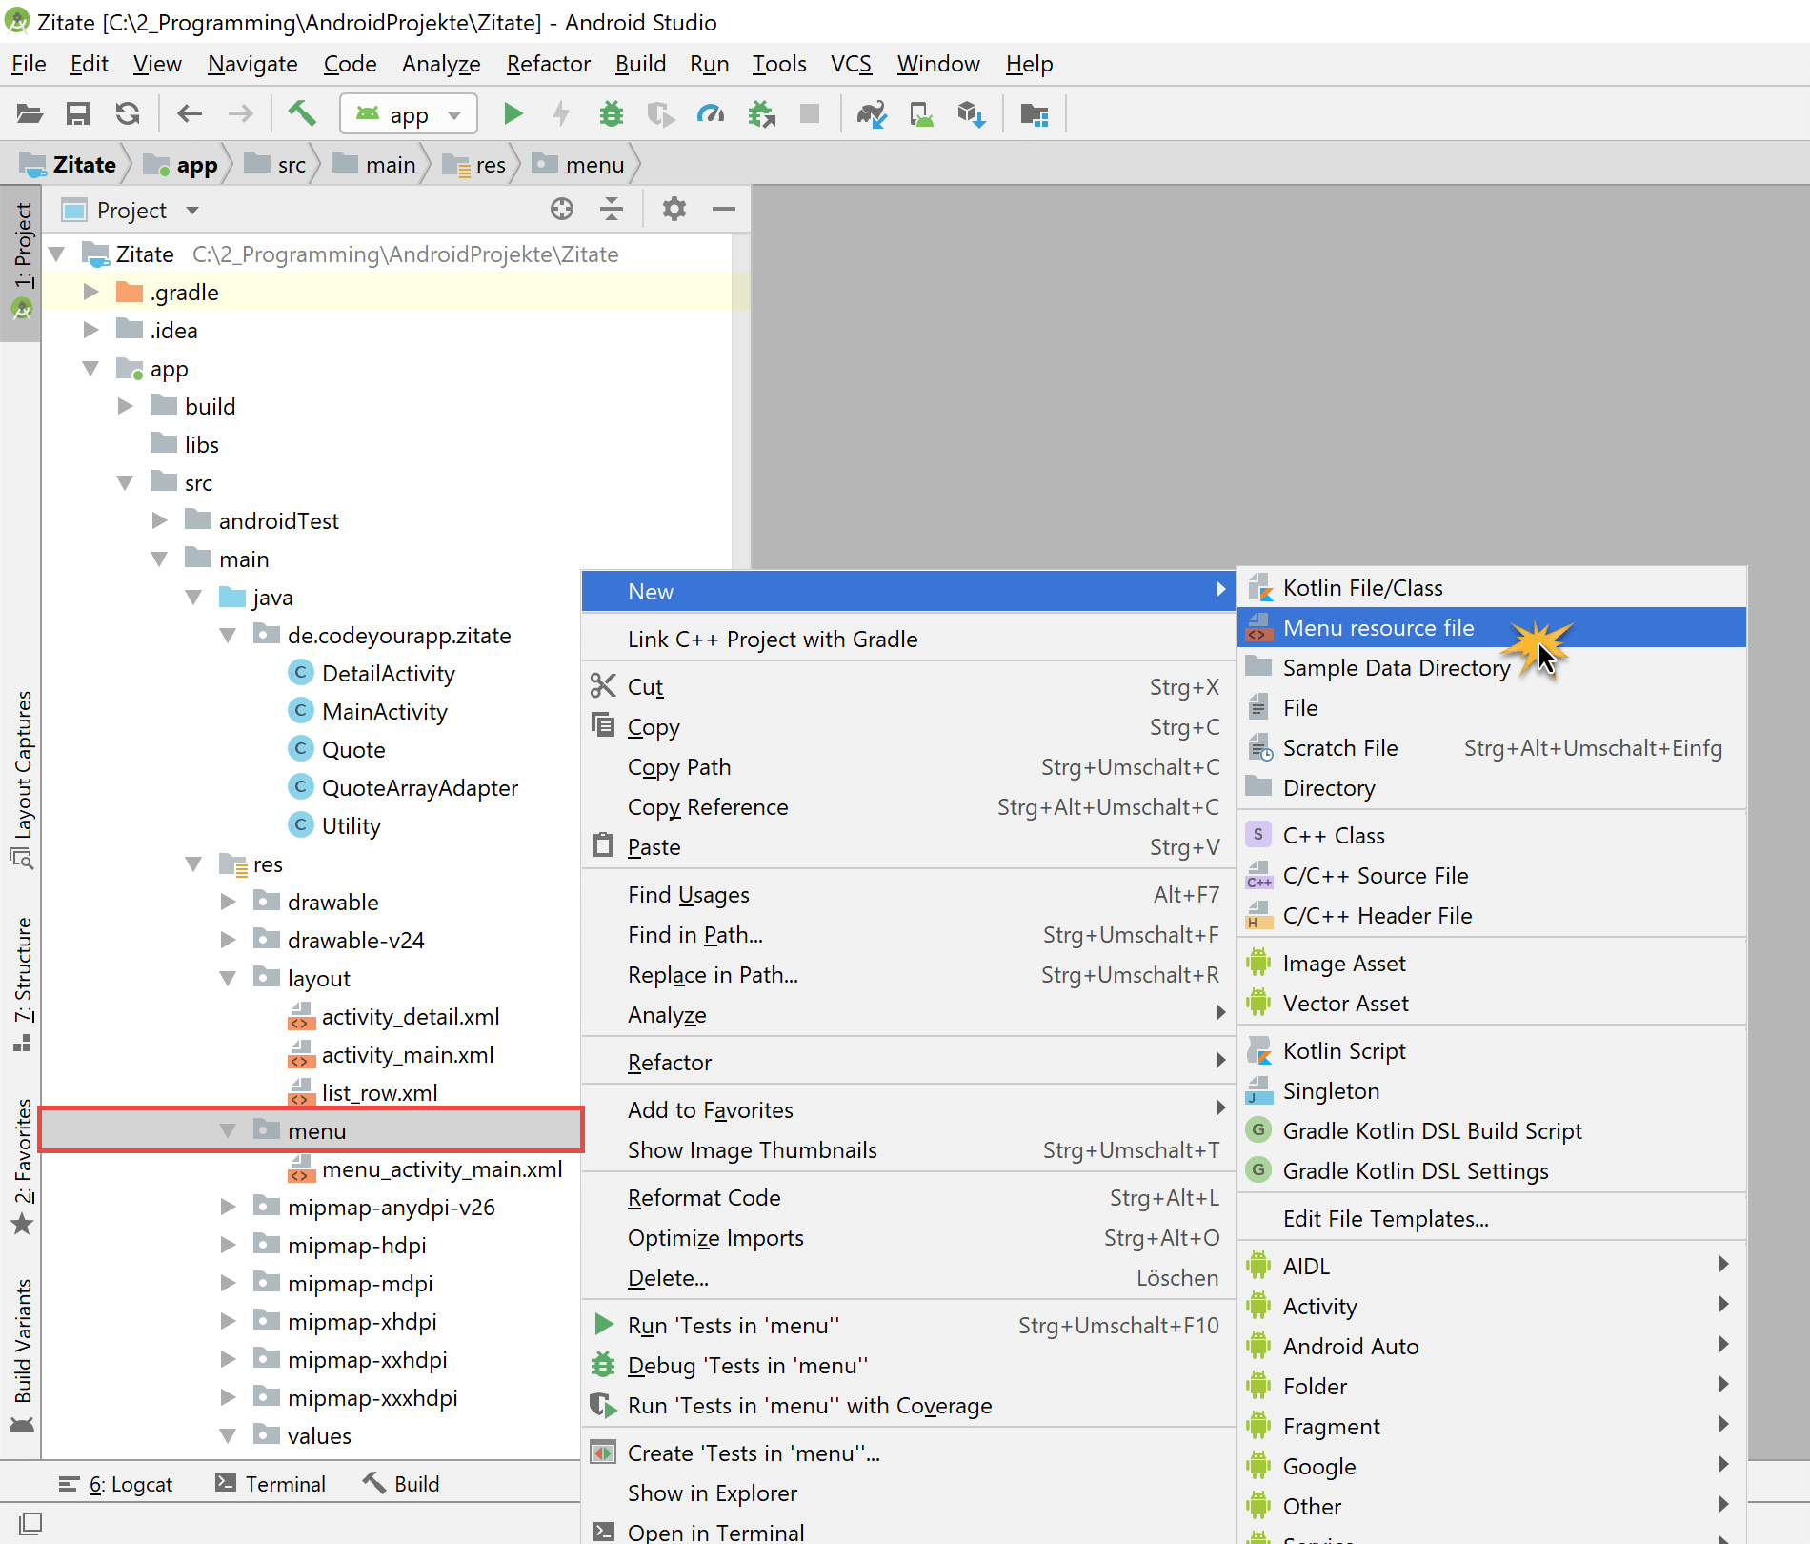The image size is (1810, 1544).
Task: Click the Save All toolbar icon
Action: [78, 114]
